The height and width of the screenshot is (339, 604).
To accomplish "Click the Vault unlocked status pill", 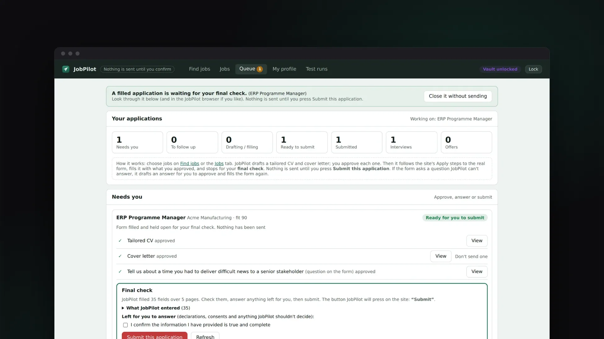I will (x=500, y=69).
